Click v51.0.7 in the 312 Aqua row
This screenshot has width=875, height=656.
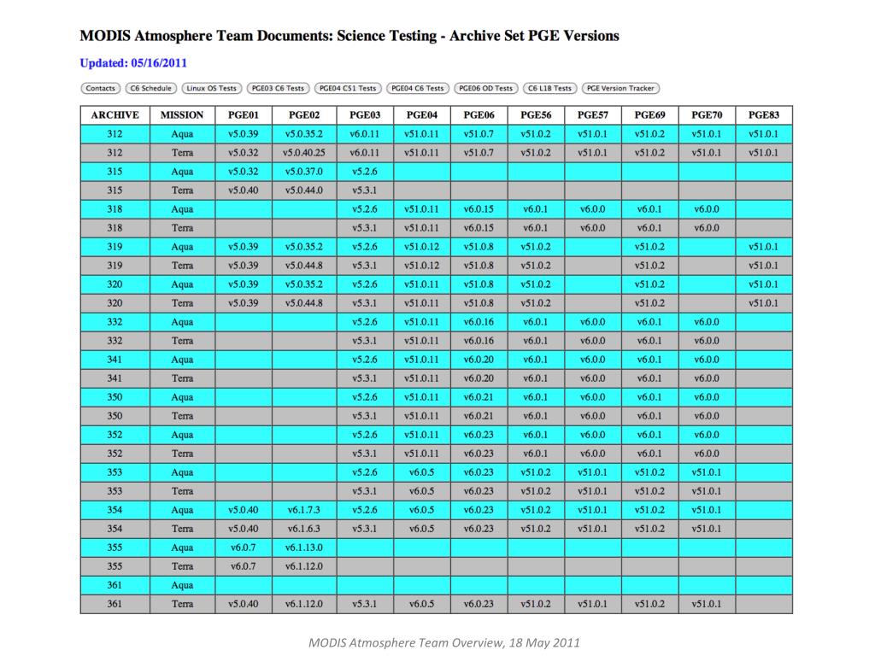coord(479,134)
